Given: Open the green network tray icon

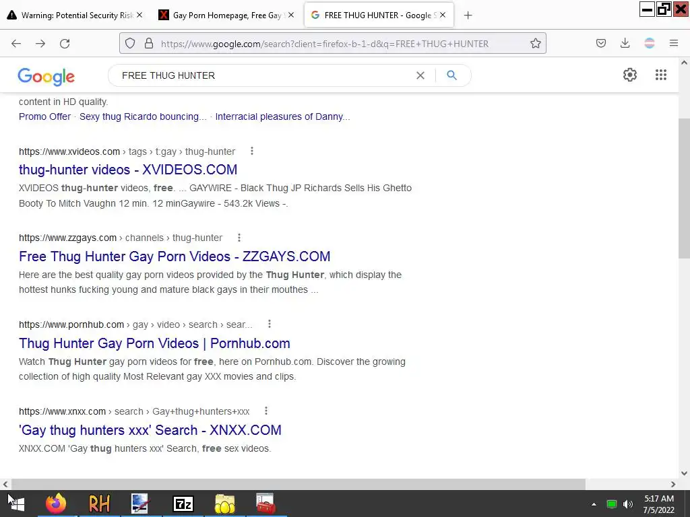Looking at the screenshot, I should (612, 504).
